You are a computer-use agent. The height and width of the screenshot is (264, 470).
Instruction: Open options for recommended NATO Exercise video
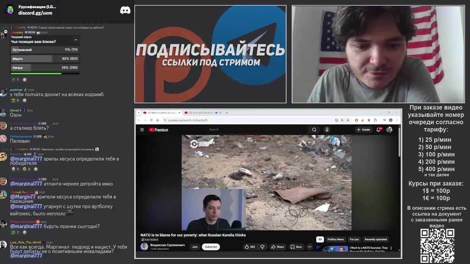(391, 248)
